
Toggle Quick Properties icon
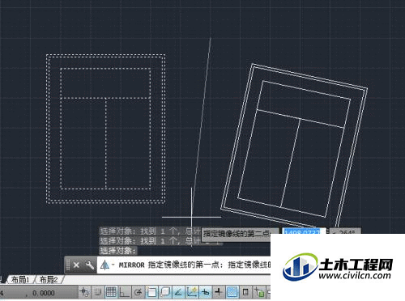(245, 292)
